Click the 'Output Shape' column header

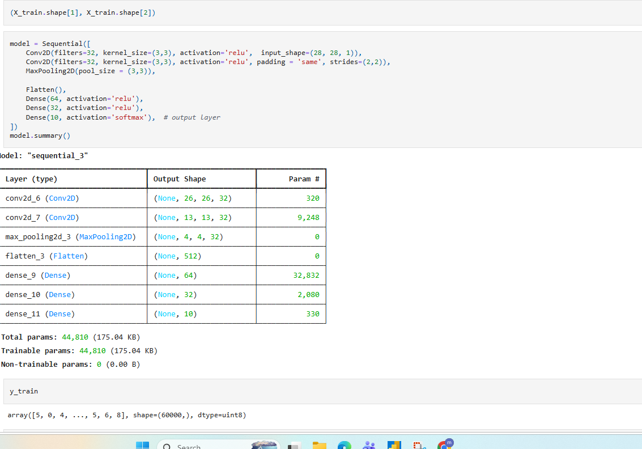pos(179,179)
